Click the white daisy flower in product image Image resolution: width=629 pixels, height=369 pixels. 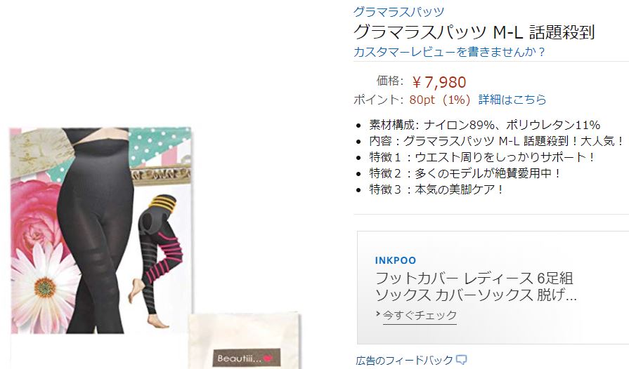44,286
